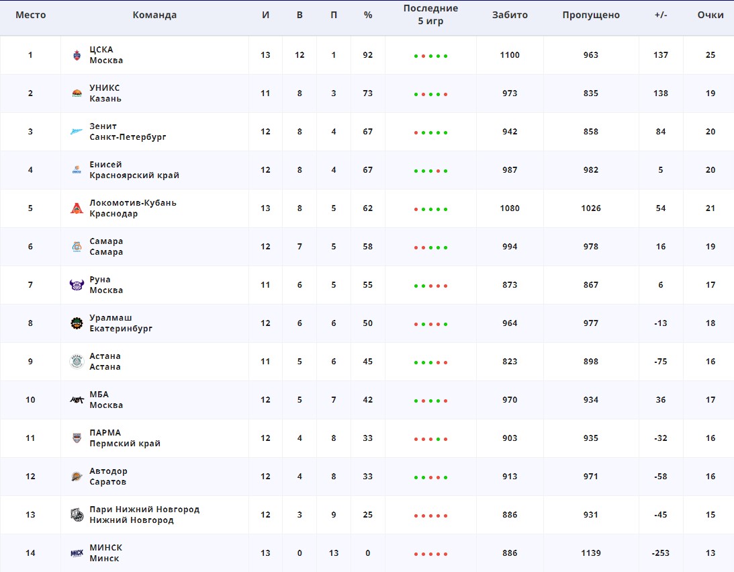This screenshot has width=734, height=572.
Task: Open the ПАРМА Пермский край link
Action: pyautogui.click(x=125, y=438)
